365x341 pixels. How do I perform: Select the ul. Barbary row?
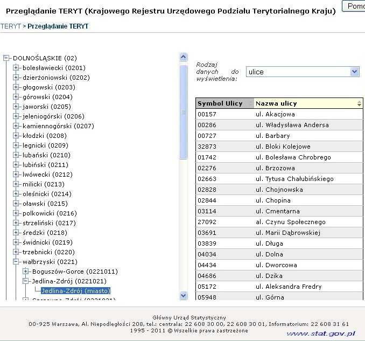(279, 136)
